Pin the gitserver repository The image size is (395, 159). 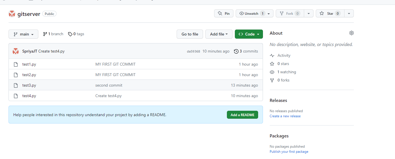pos(224,13)
